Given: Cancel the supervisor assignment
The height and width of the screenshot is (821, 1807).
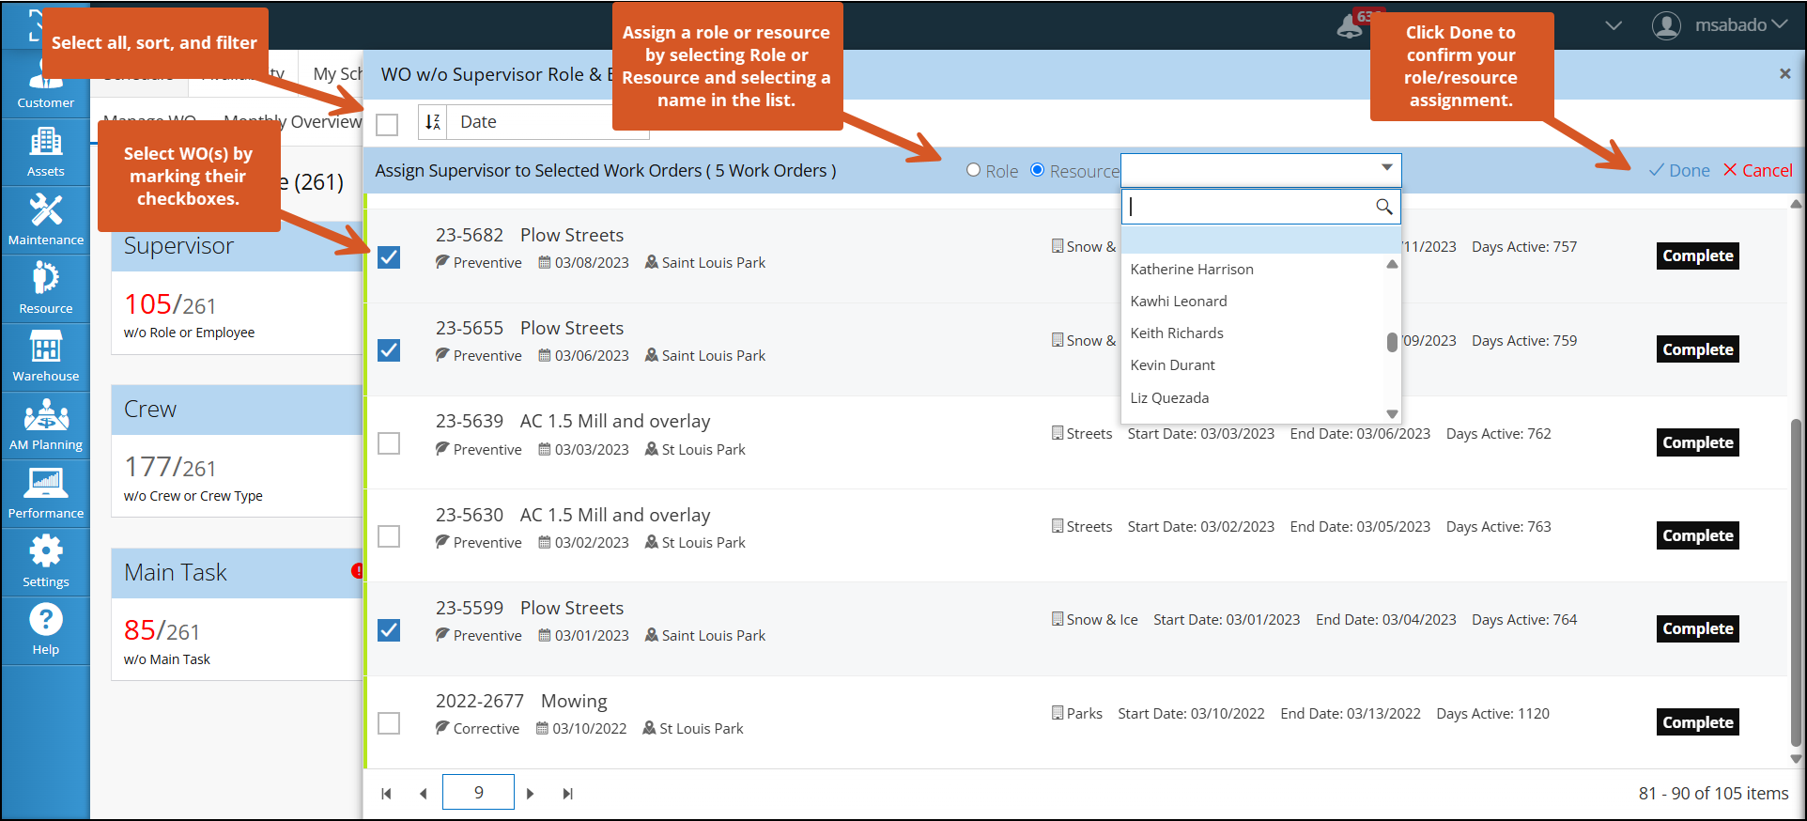Looking at the screenshot, I should 1757,170.
